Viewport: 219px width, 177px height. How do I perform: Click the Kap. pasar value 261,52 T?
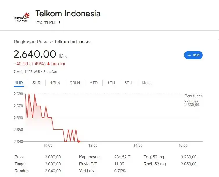click(122, 157)
